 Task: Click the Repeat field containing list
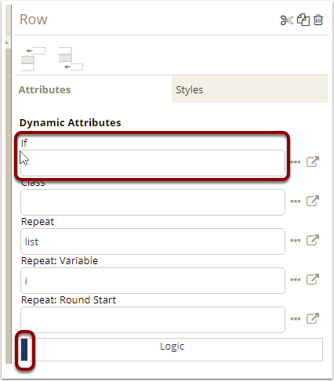(153, 241)
